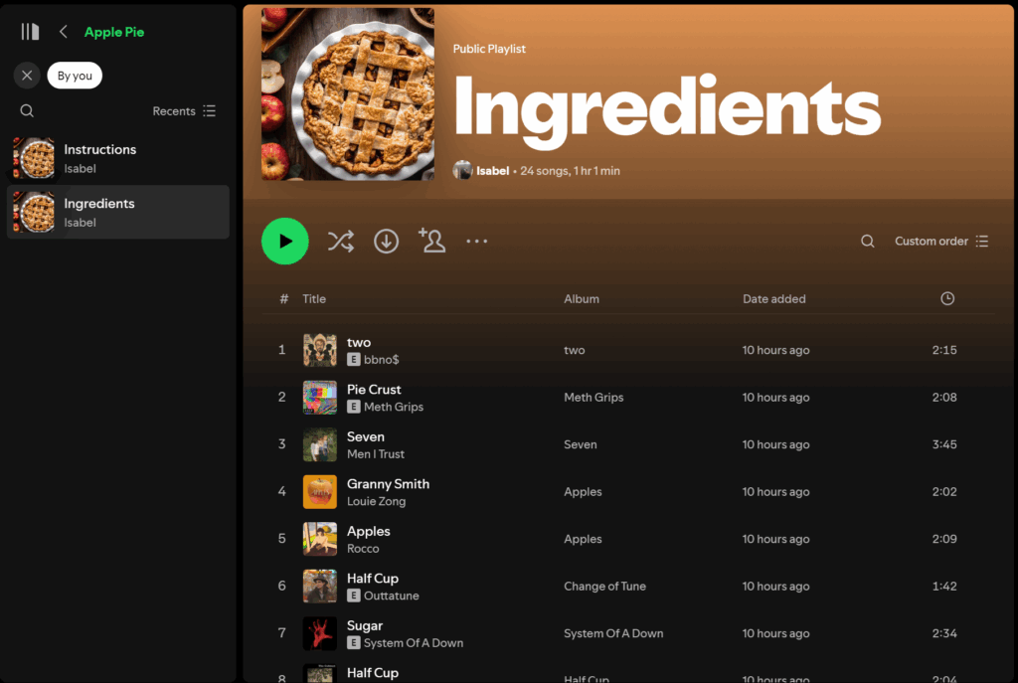1018x683 pixels.
Task: Select the Ingredients playlist in the sidebar
Action: [x=117, y=213]
